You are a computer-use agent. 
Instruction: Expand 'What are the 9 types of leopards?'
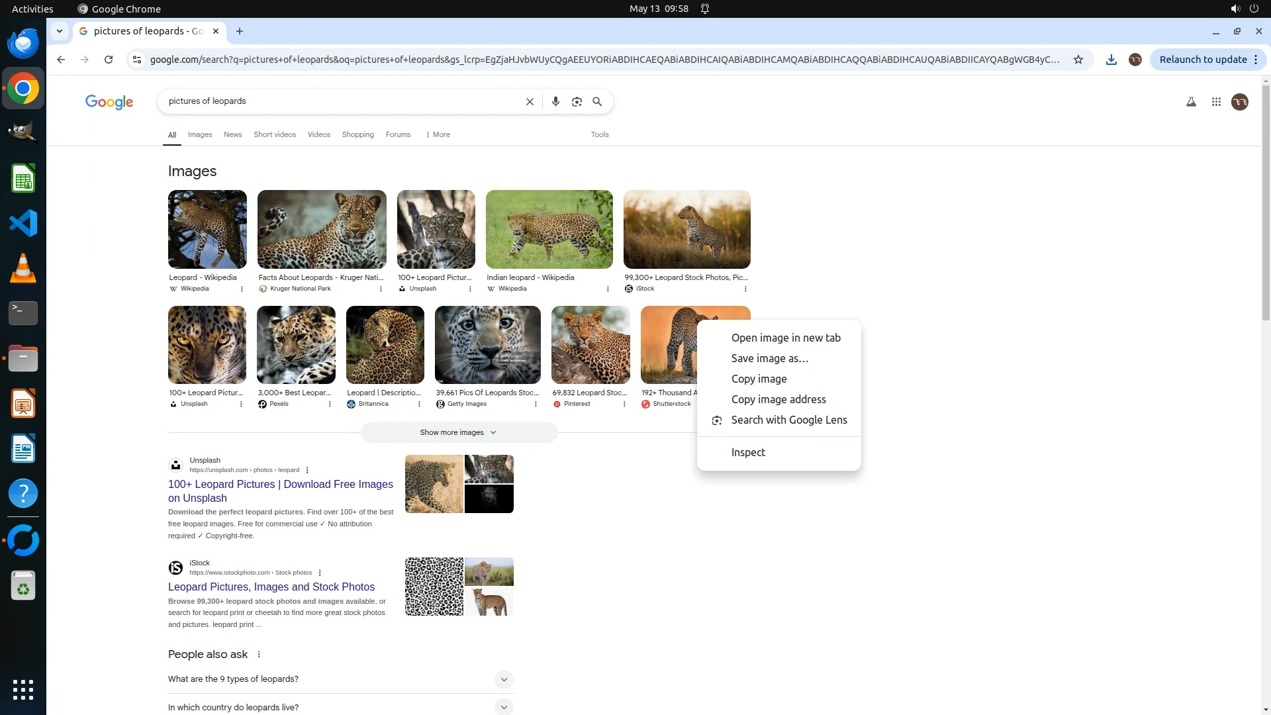503,679
